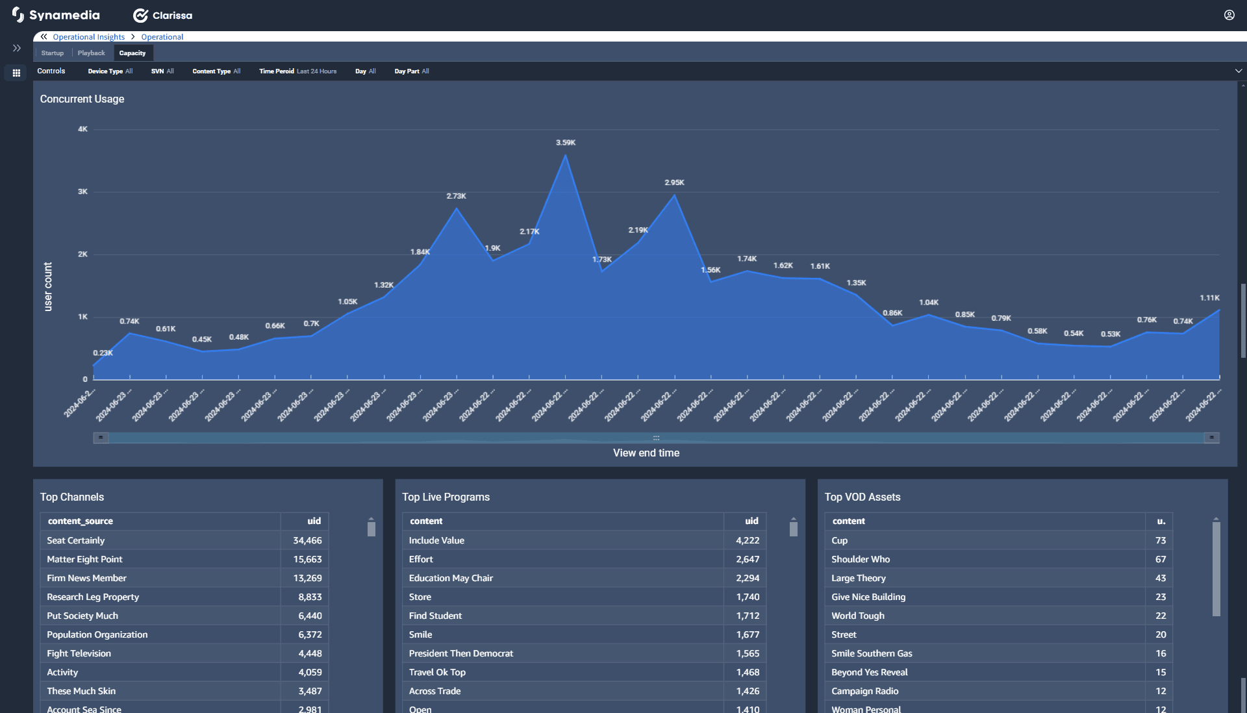Click the Clarissa product logo
Image resolution: width=1247 pixels, height=713 pixels.
pyautogui.click(x=162, y=15)
